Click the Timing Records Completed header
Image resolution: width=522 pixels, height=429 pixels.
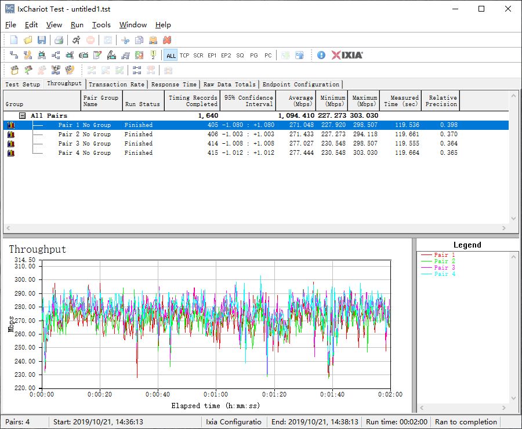click(193, 100)
